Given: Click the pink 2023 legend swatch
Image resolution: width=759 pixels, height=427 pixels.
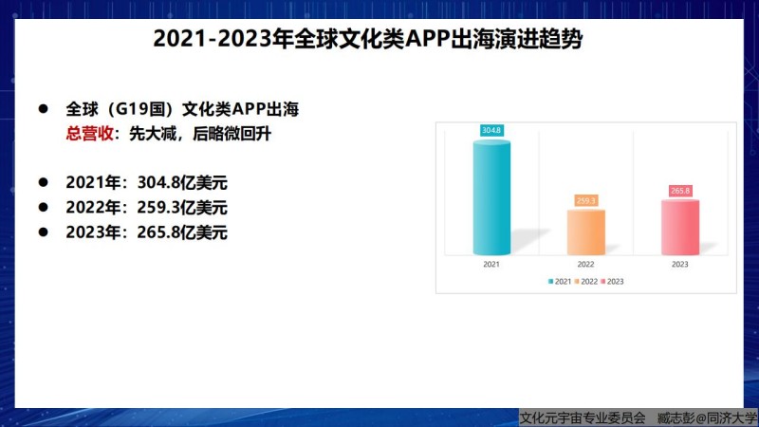Looking at the screenshot, I should point(602,281).
